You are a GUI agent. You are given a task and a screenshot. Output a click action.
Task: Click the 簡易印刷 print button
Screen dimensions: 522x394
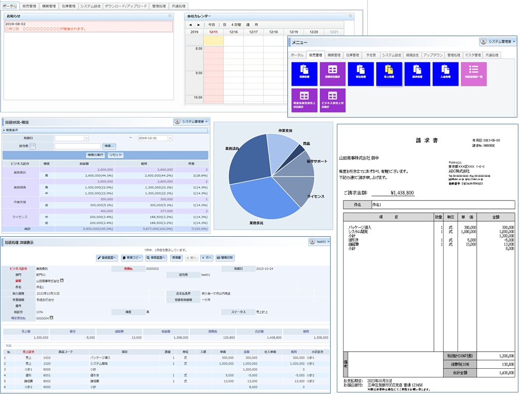pyautogui.click(x=224, y=257)
